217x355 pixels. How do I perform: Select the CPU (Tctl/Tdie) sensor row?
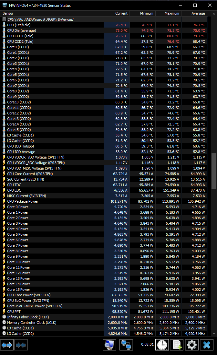pyautogui.click(x=104, y=25)
